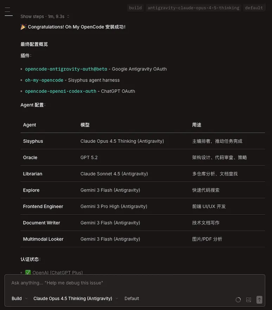Click the party popper emoji

click(x=24, y=27)
